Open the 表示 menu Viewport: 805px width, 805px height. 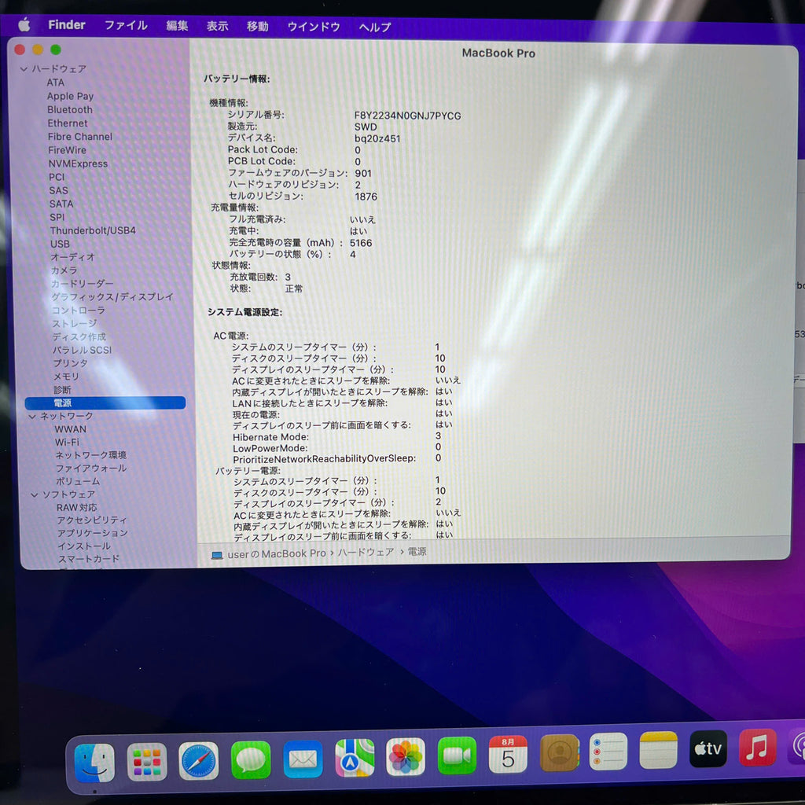217,26
